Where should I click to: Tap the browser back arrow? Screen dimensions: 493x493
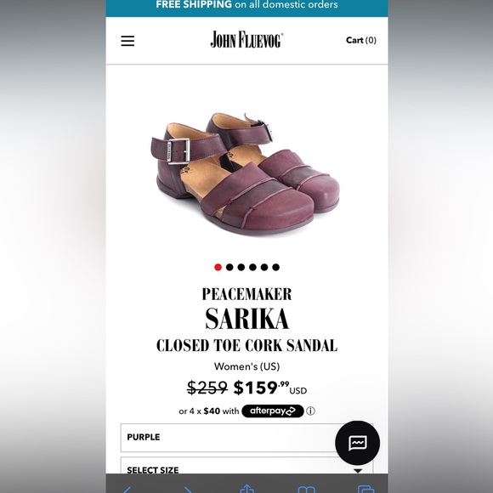pos(127,489)
